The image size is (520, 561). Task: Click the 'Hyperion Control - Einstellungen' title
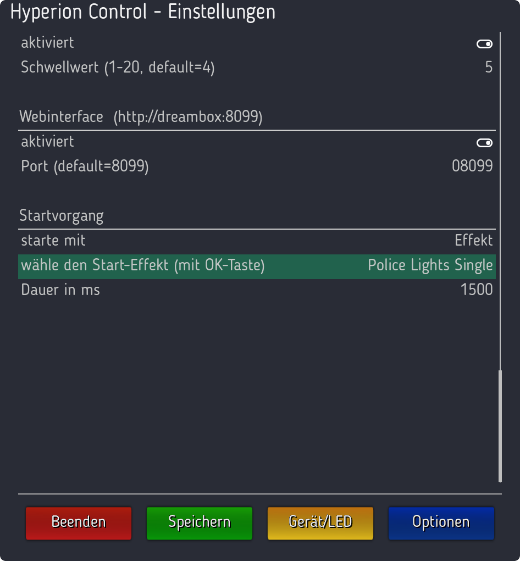143,12
